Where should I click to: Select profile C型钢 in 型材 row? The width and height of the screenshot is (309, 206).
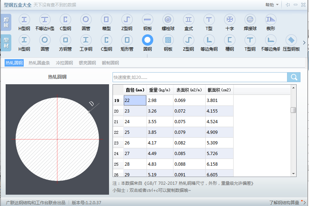click(x=107, y=40)
